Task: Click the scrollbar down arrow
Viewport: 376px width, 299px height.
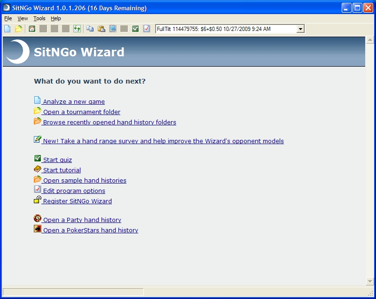Action: click(370, 281)
